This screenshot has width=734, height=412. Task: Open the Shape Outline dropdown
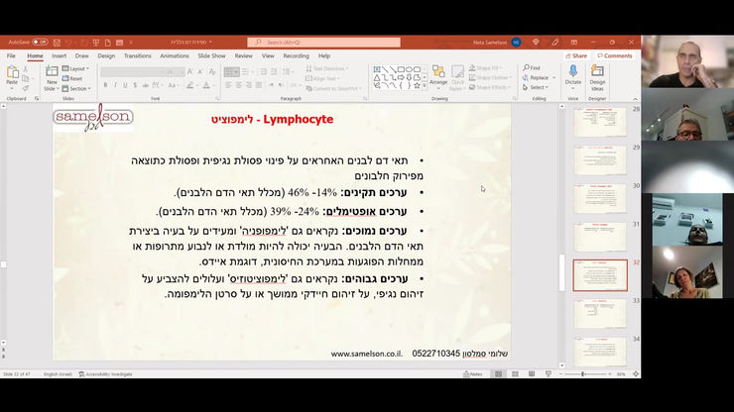[490, 77]
